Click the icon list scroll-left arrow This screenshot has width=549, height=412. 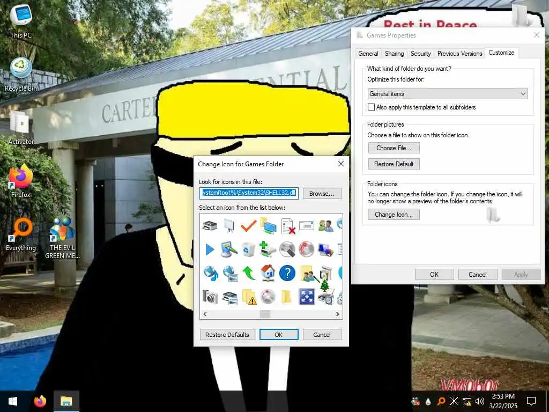205,314
